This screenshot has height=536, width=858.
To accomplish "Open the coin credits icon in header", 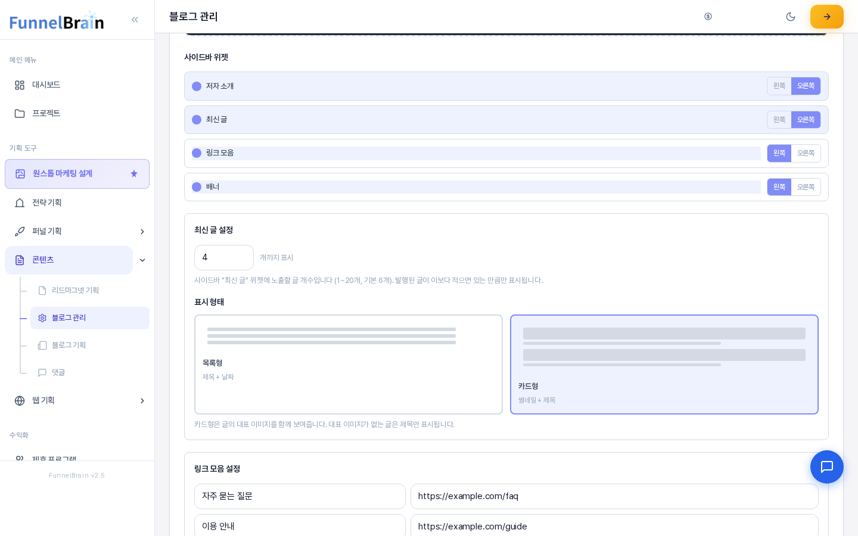I will pyautogui.click(x=708, y=17).
